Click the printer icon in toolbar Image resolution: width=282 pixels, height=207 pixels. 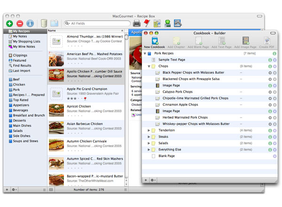pyautogui.click(x=137, y=23)
